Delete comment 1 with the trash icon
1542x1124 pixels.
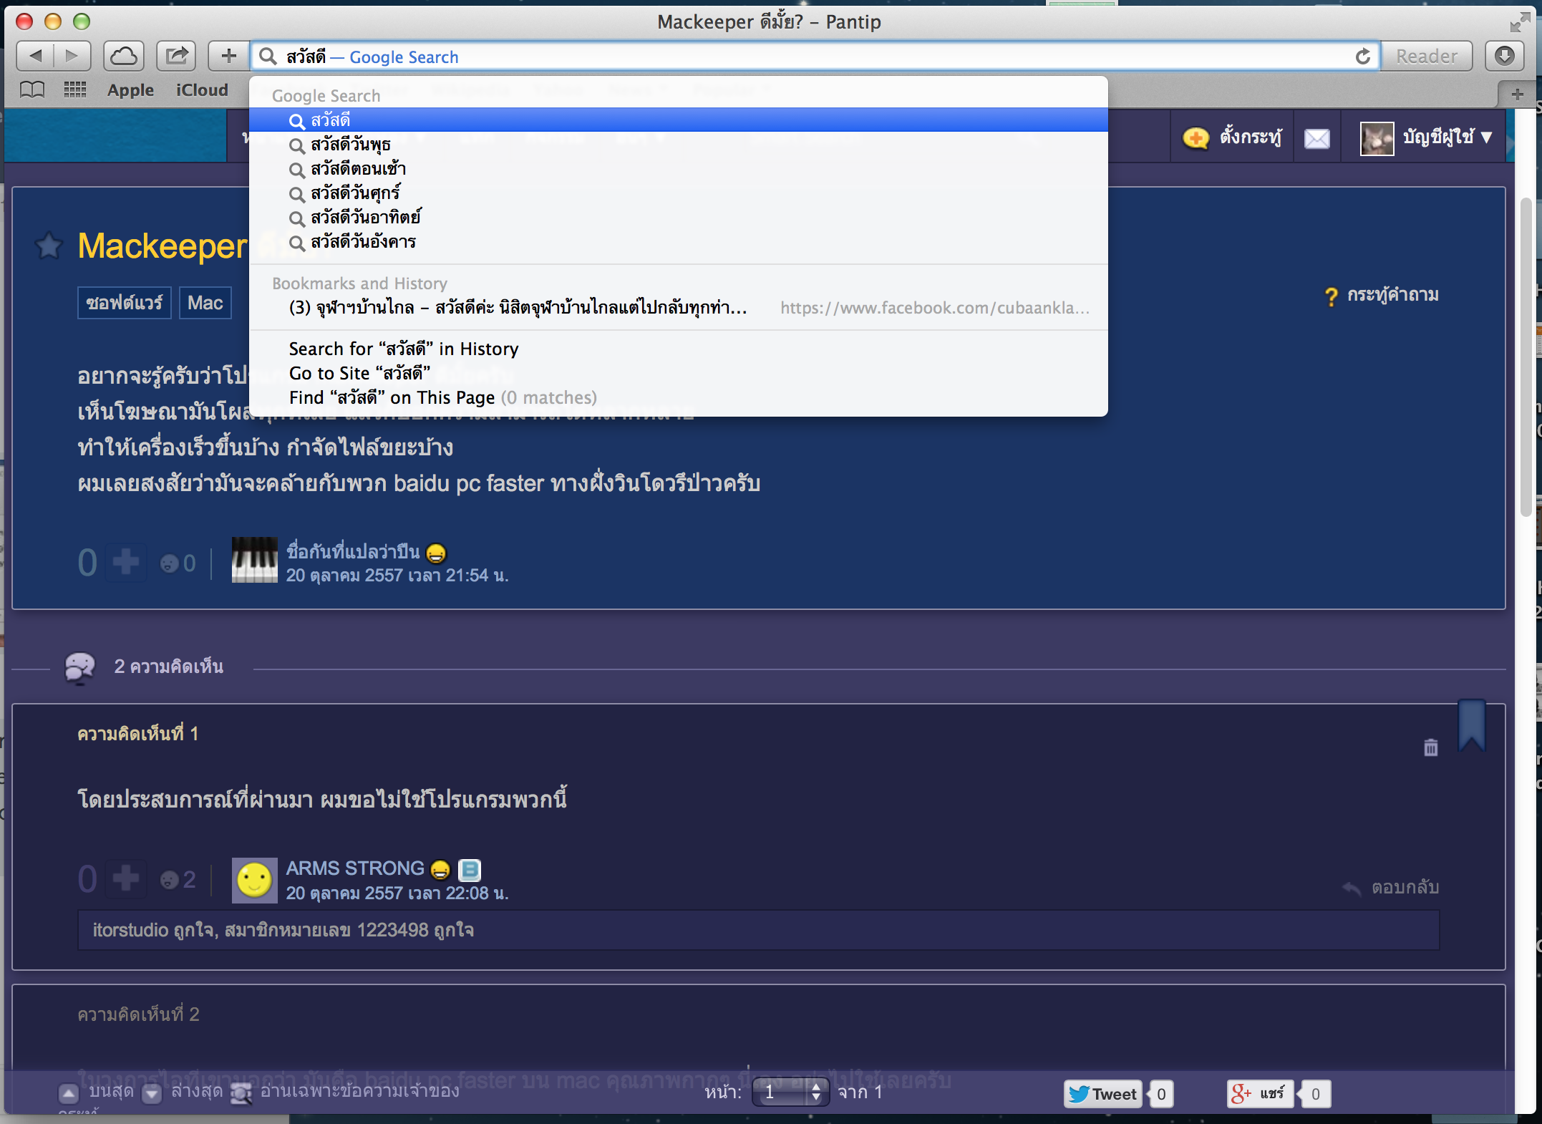[1430, 747]
